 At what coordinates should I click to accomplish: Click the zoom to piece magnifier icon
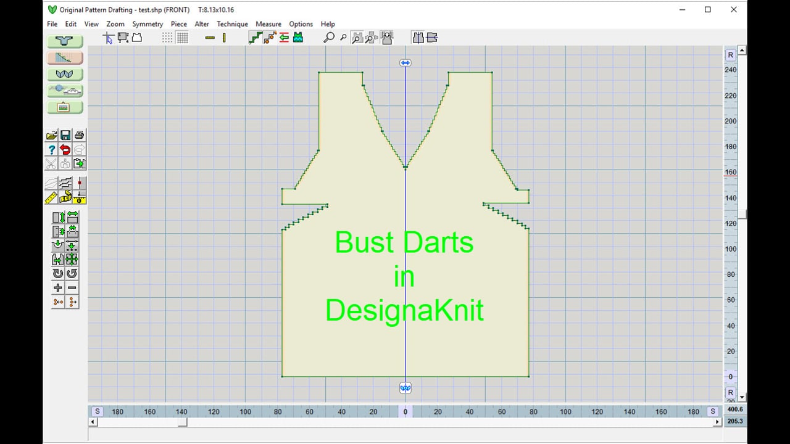(357, 38)
